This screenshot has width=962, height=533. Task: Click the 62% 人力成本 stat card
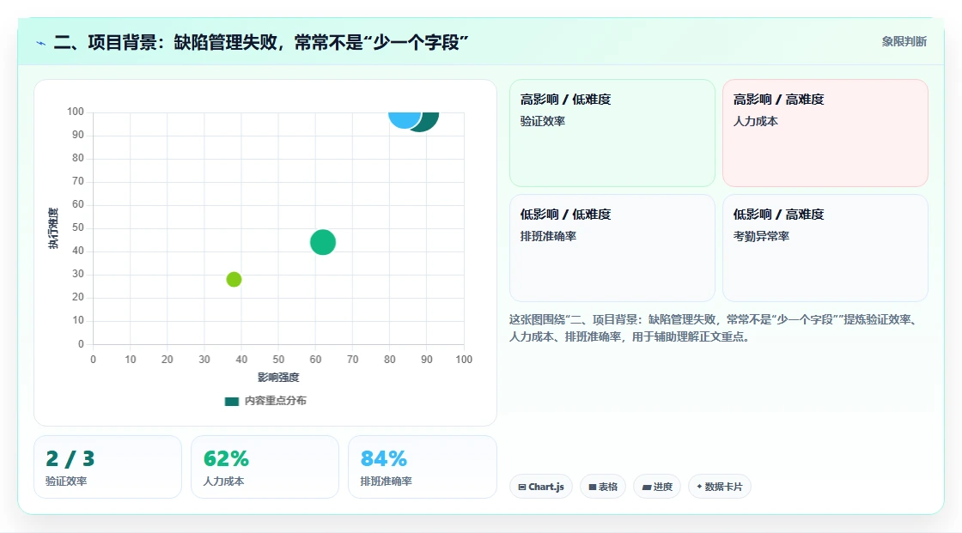point(265,467)
